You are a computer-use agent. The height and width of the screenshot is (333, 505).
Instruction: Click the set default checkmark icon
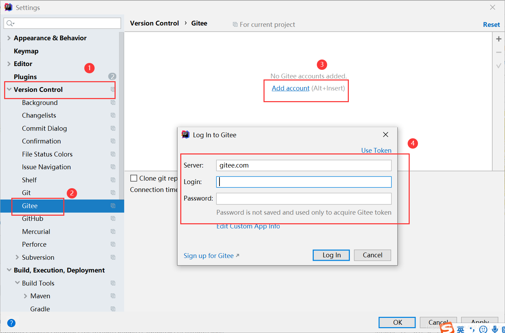pyautogui.click(x=499, y=65)
